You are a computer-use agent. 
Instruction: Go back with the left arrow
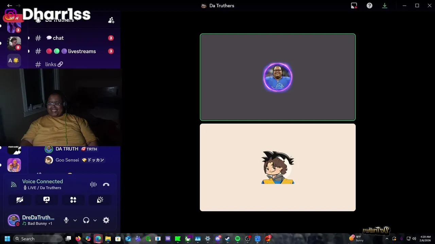(10, 5)
